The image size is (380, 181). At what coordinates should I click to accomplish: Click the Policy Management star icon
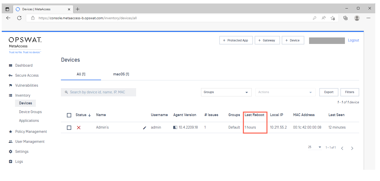(11, 132)
